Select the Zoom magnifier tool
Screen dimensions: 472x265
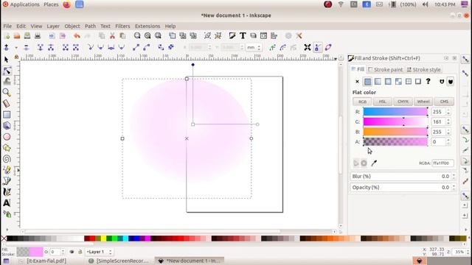(7, 93)
